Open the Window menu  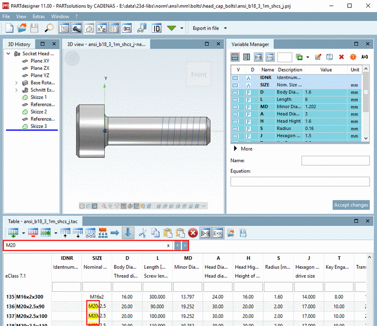coord(60,17)
